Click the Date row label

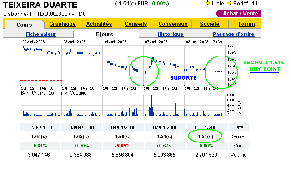(238, 127)
